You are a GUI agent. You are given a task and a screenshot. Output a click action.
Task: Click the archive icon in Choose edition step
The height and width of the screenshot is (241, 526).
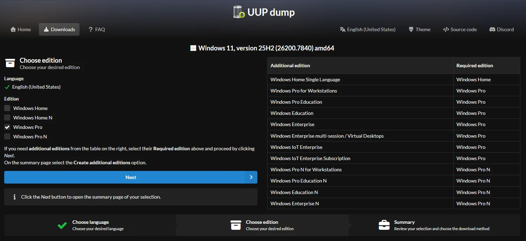(x=236, y=225)
